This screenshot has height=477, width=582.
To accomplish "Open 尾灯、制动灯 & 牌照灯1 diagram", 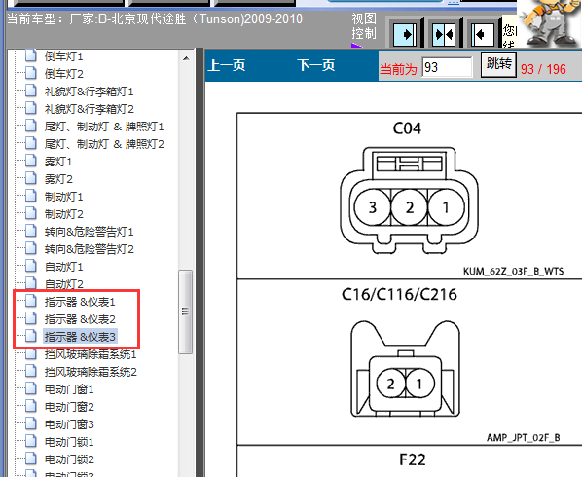I will pyautogui.click(x=104, y=127).
